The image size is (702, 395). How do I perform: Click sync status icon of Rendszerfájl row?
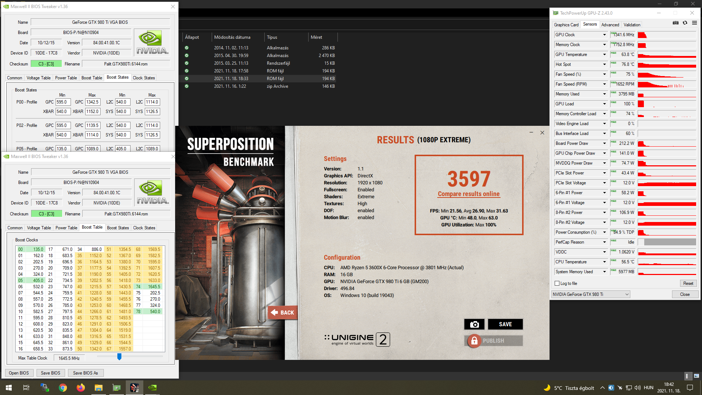pos(186,63)
